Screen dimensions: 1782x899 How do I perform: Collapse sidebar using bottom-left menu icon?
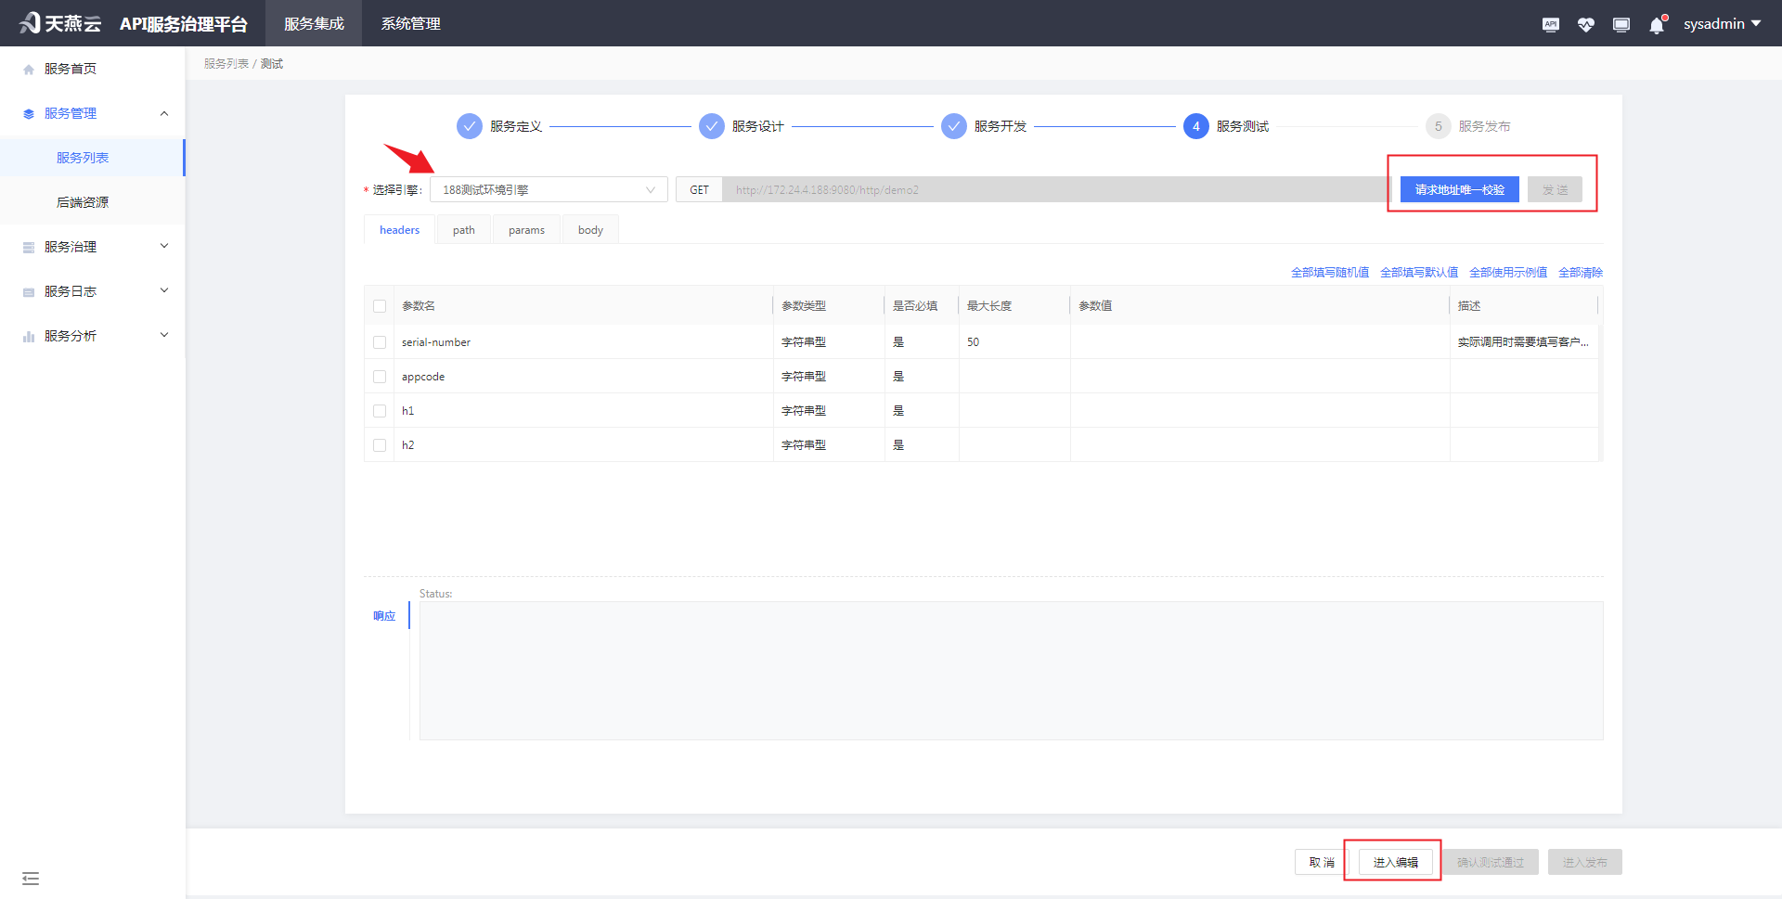(31, 878)
